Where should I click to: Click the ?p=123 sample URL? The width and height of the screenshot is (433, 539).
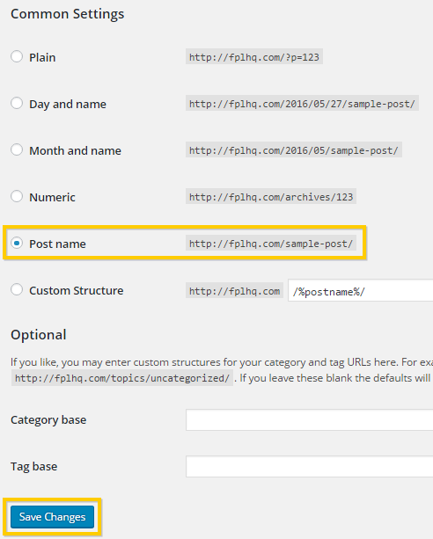click(x=254, y=56)
